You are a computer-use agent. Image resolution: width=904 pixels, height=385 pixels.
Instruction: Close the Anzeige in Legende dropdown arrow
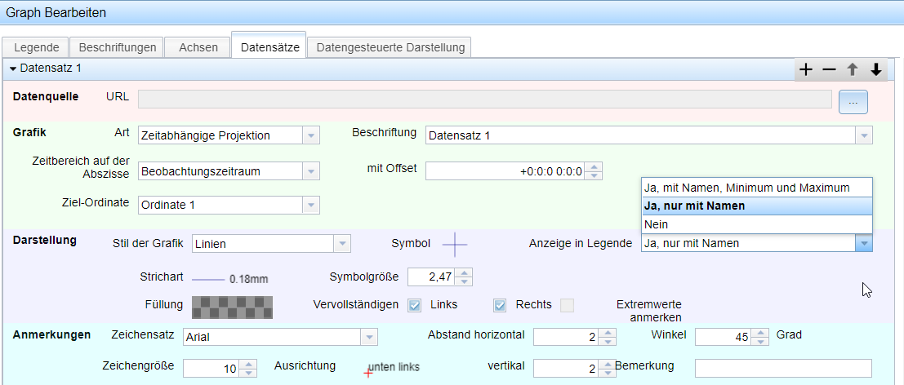click(x=864, y=243)
